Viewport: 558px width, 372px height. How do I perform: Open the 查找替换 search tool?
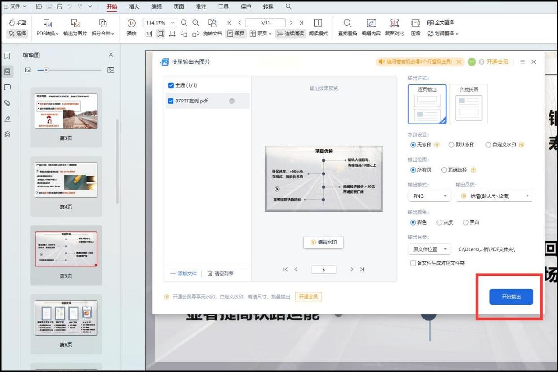[347, 23]
